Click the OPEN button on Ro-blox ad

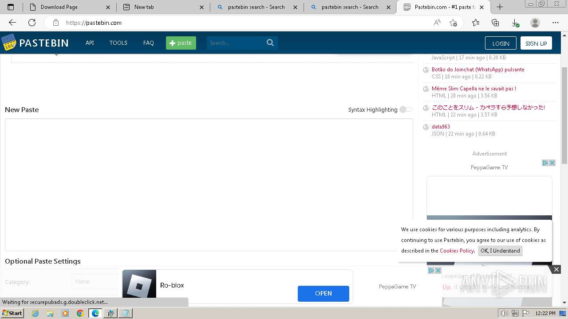click(x=323, y=293)
